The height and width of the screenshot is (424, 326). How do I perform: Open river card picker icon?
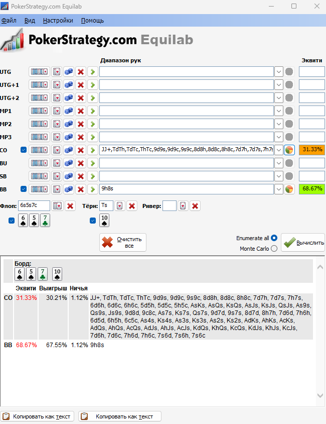click(183, 206)
